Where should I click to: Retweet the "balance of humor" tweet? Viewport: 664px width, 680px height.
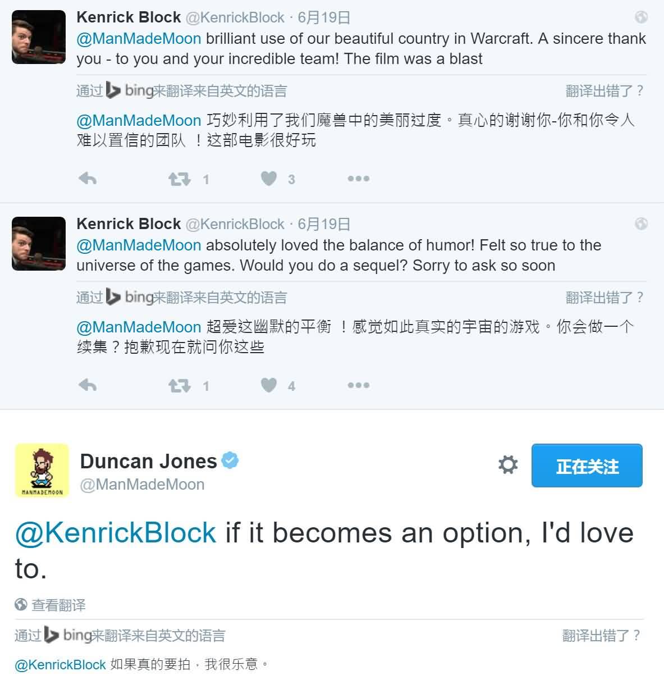[x=180, y=386]
